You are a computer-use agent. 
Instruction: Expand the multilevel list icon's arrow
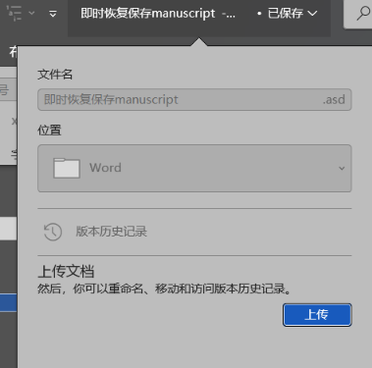click(31, 13)
